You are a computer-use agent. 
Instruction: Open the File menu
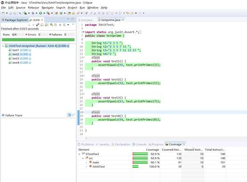[4, 8]
